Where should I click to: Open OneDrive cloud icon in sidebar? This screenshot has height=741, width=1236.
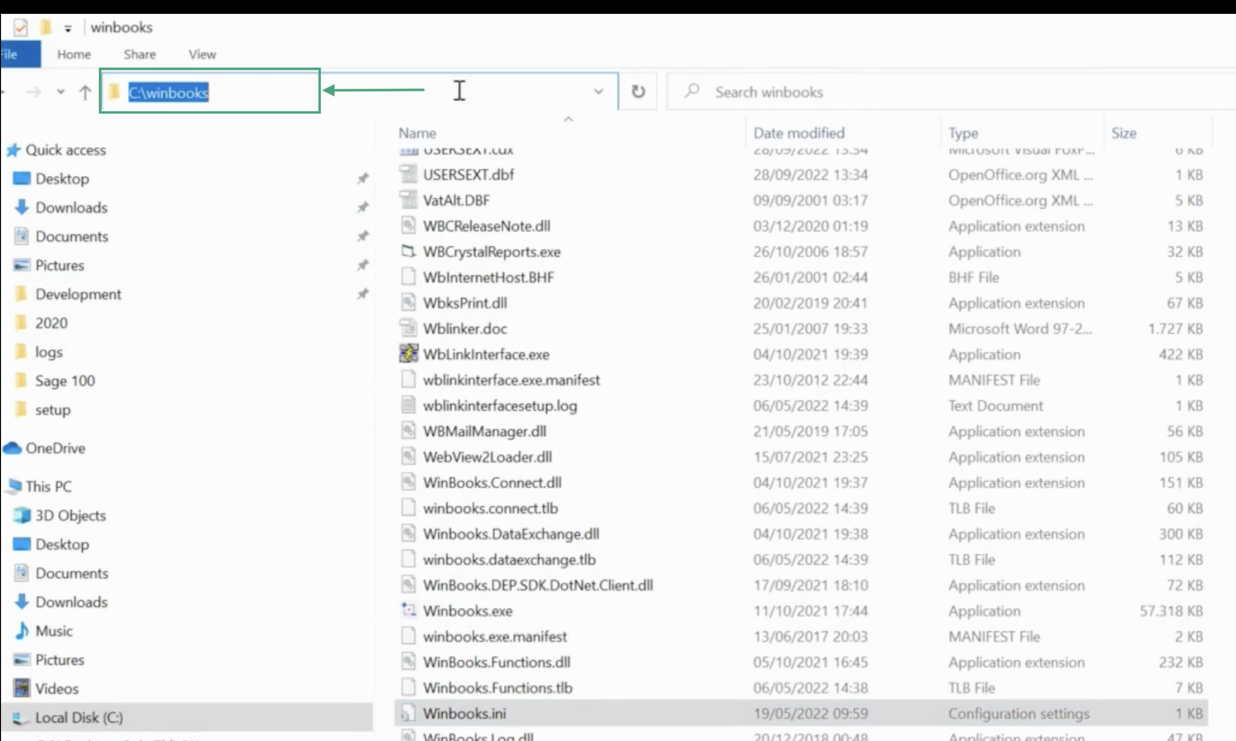click(x=12, y=448)
